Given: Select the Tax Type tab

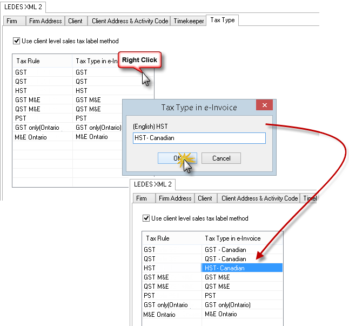Looking at the screenshot, I should point(223,20).
